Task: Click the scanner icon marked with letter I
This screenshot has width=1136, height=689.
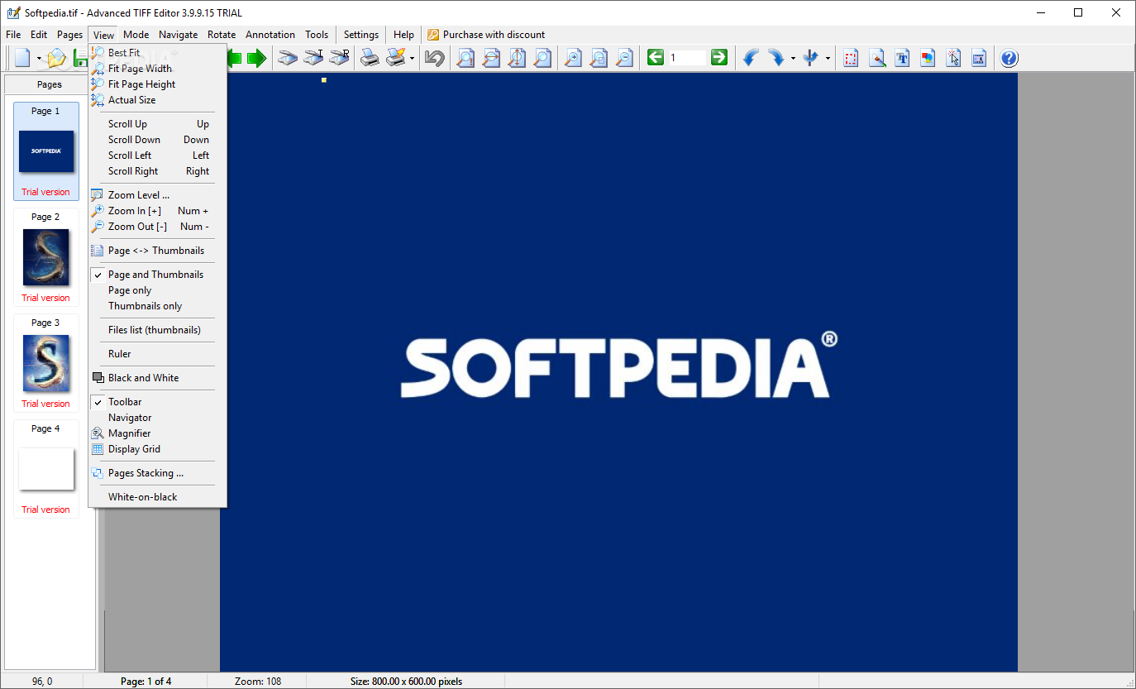Action: coord(313,58)
